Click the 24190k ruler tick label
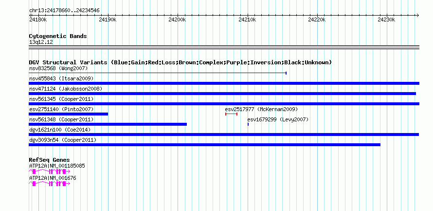The width and height of the screenshot is (433, 211). (108, 20)
